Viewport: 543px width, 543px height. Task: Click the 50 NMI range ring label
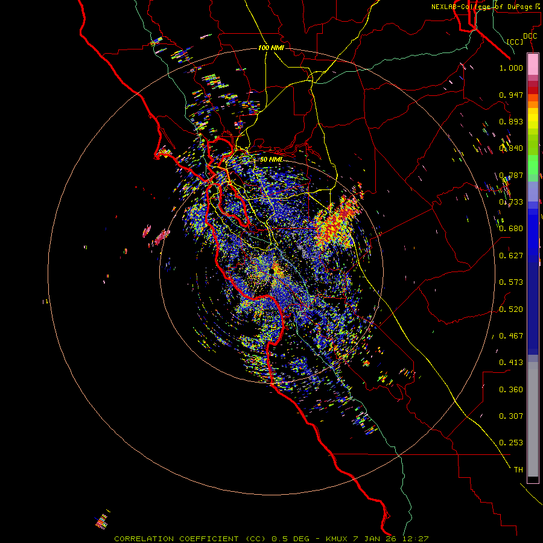point(271,160)
